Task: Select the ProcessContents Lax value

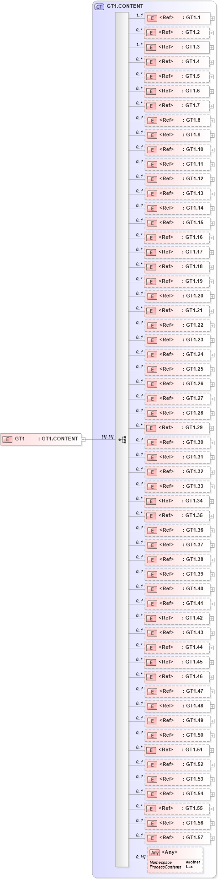Action: coord(189,867)
